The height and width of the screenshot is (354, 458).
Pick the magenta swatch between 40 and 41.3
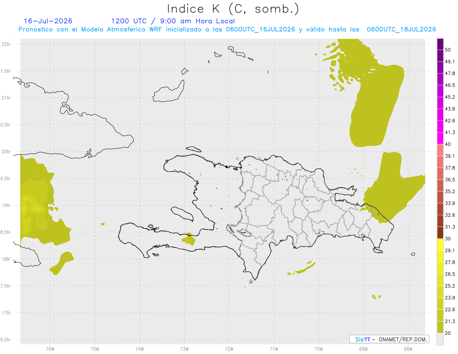point(440,138)
